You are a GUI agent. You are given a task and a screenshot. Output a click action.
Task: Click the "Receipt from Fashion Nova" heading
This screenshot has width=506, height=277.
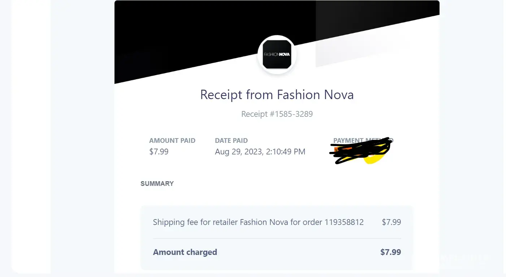(x=277, y=95)
